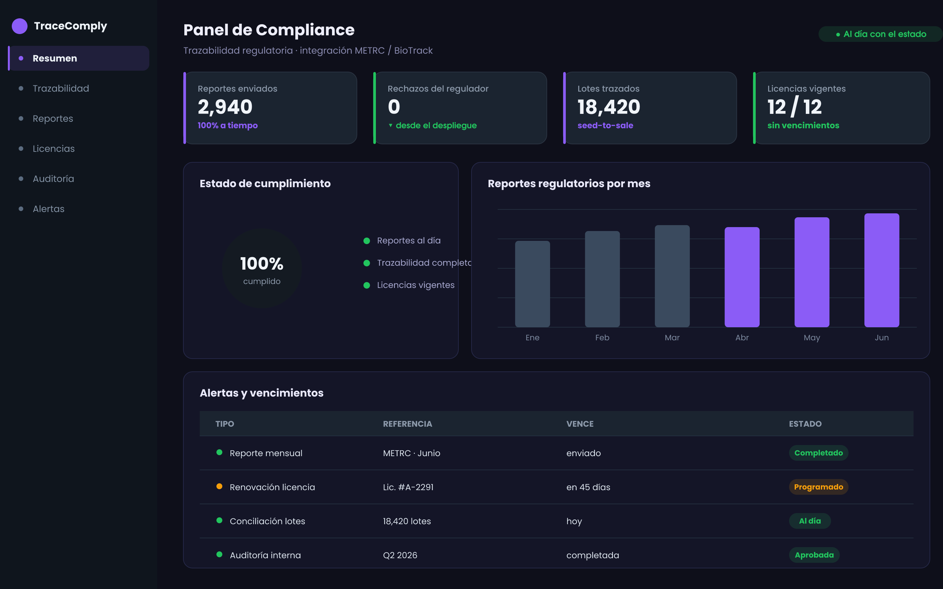Open Alertas in the sidebar

[78, 209]
